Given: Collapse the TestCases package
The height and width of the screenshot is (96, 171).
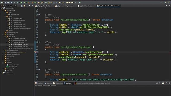Looking at the screenshot, I should (x=5, y=37).
